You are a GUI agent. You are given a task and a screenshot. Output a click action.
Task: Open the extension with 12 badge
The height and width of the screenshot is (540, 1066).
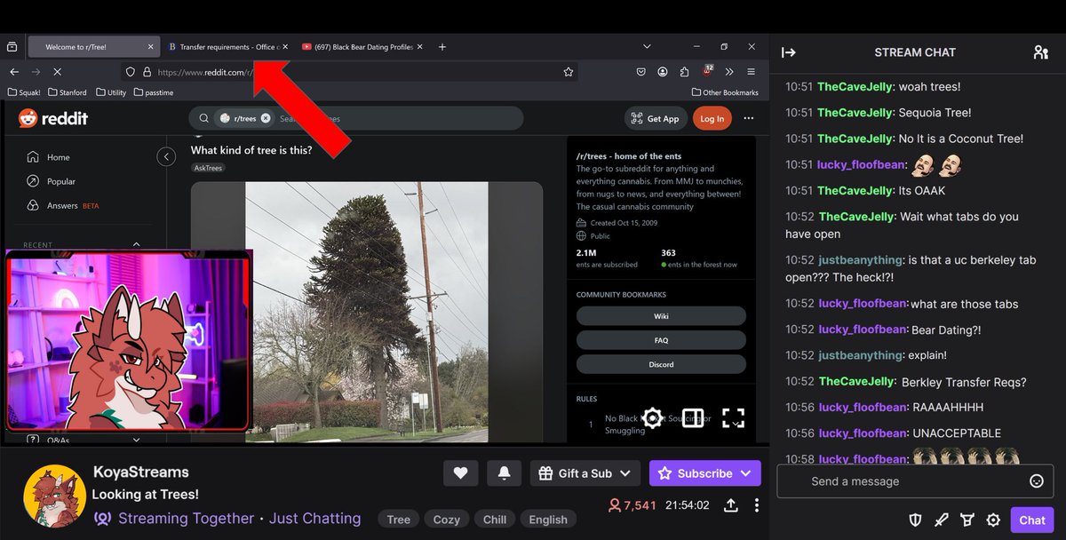click(x=707, y=71)
